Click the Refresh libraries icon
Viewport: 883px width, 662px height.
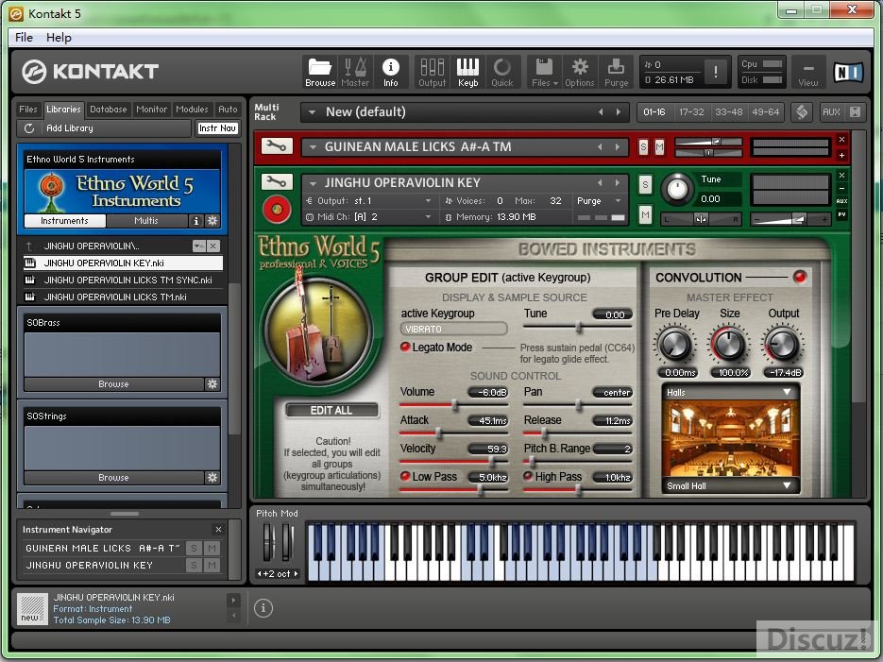tap(29, 128)
